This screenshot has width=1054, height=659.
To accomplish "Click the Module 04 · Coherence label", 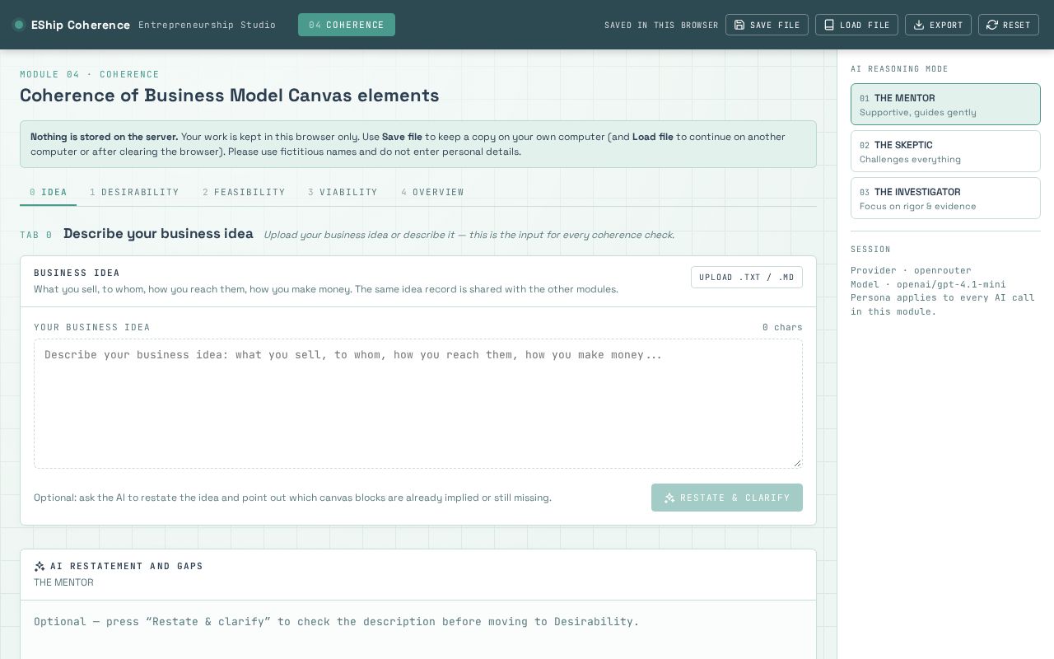I will click(90, 74).
